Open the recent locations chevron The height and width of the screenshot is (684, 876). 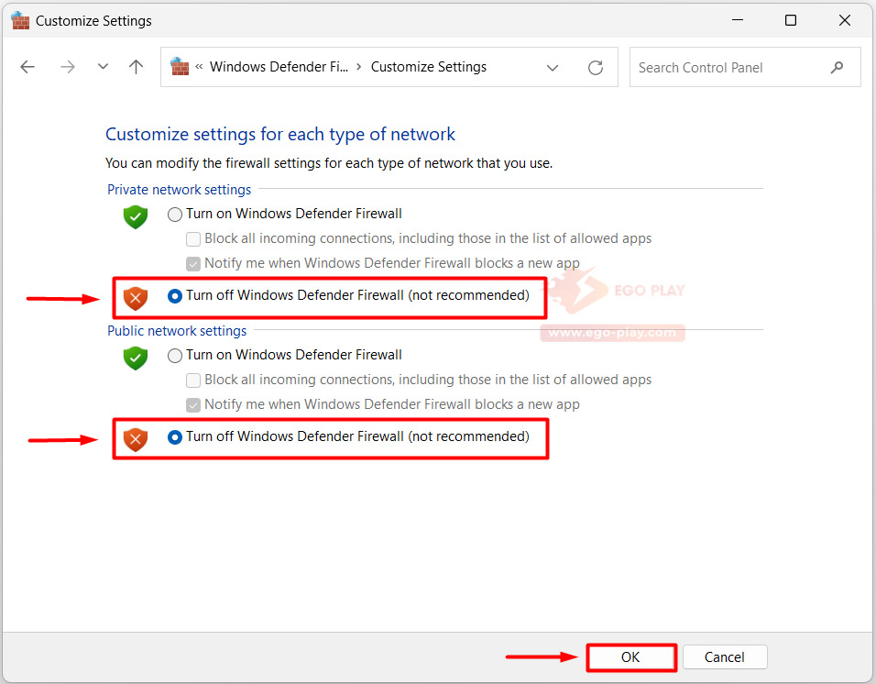[x=103, y=67]
